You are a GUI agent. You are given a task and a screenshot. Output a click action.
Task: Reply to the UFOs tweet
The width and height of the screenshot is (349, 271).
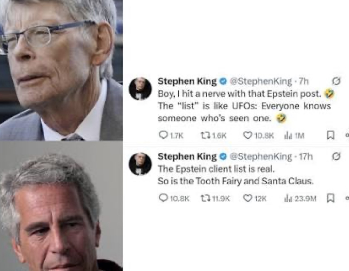(171, 135)
